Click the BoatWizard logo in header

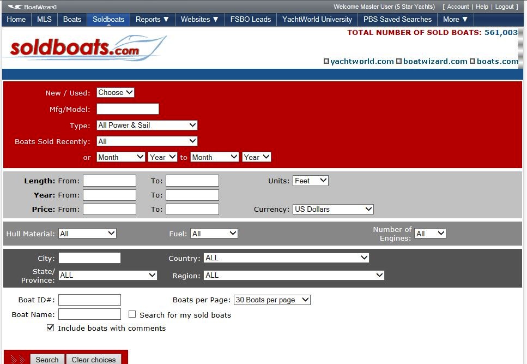click(32, 7)
